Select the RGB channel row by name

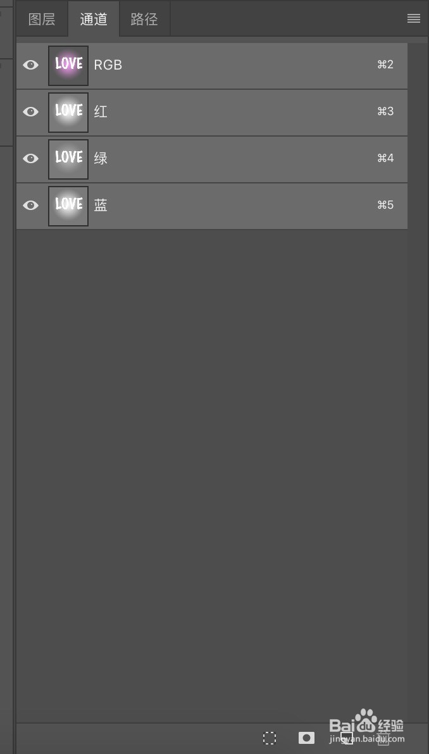(x=108, y=65)
